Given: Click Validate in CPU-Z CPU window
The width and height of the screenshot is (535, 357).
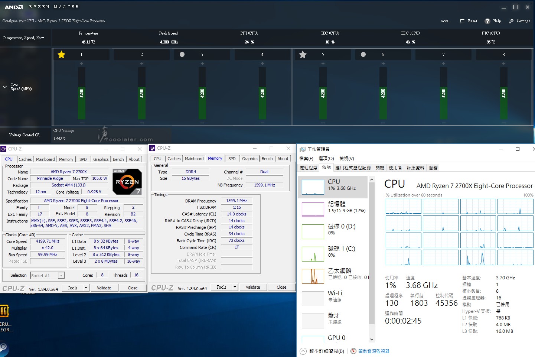Looking at the screenshot, I should click(x=104, y=288).
